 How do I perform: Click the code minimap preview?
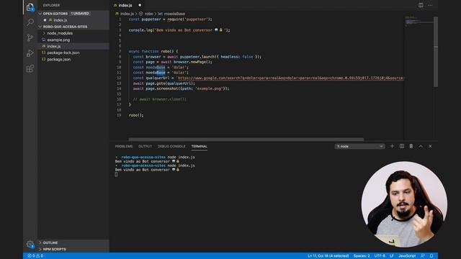pyautogui.click(x=419, y=21)
